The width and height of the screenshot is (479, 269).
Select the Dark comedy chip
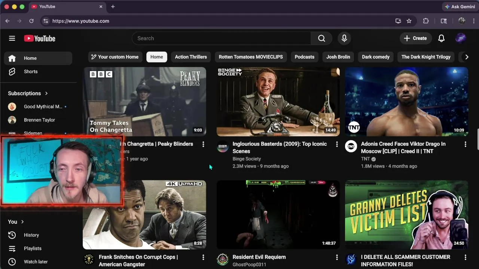tap(376, 57)
